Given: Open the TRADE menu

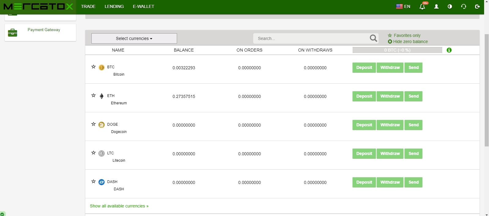Looking at the screenshot, I should (x=88, y=6).
